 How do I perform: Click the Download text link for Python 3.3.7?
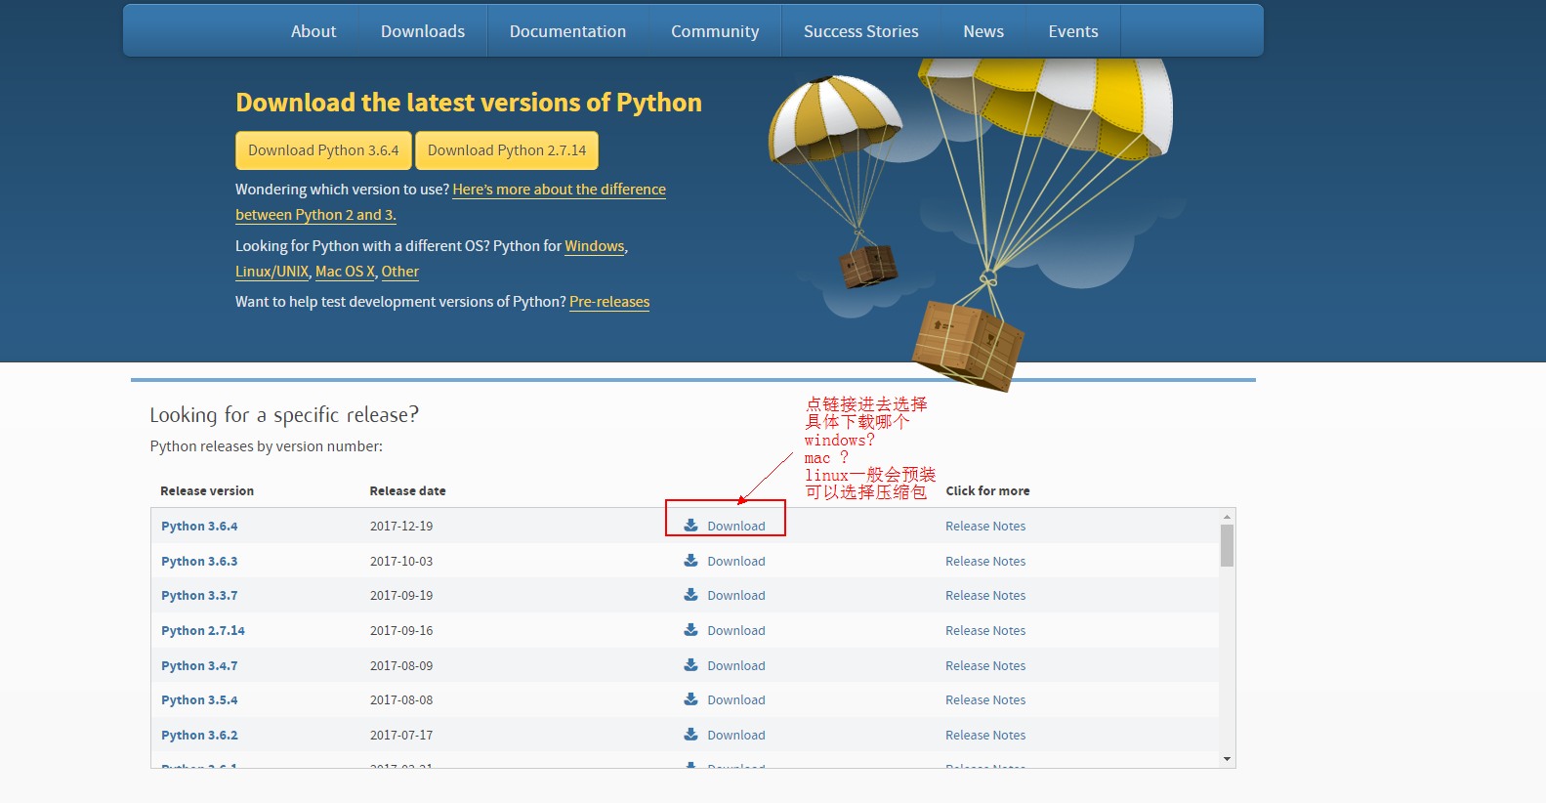[736, 595]
